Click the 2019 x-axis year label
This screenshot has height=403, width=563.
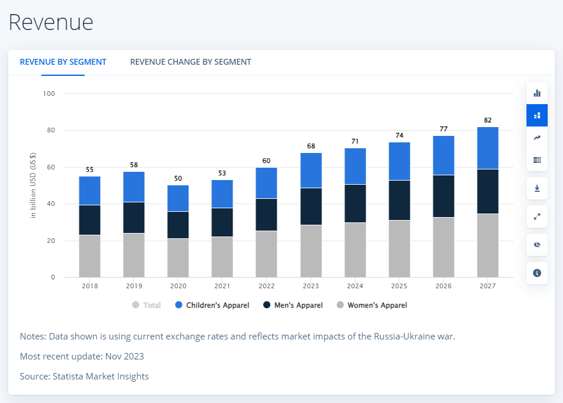click(x=134, y=286)
